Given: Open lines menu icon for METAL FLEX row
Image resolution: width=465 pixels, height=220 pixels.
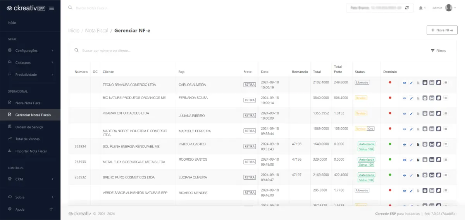Looking at the screenshot, I should pyautogui.click(x=446, y=159).
